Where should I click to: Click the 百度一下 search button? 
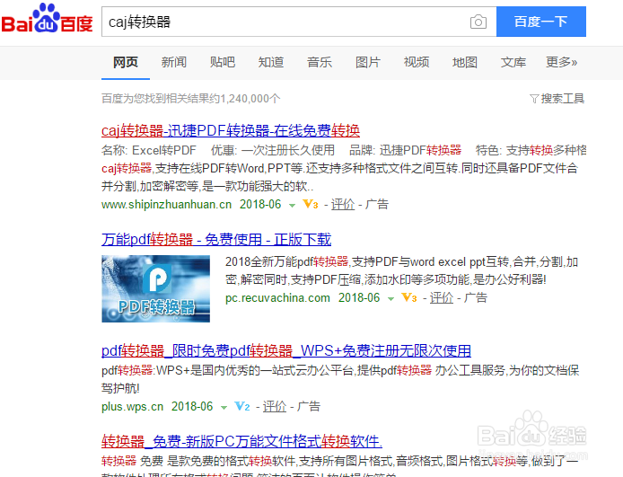541,22
